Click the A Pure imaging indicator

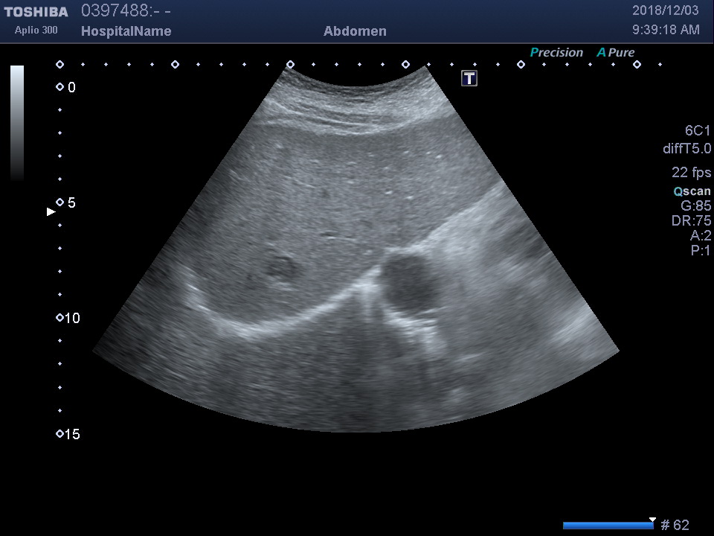(x=616, y=52)
